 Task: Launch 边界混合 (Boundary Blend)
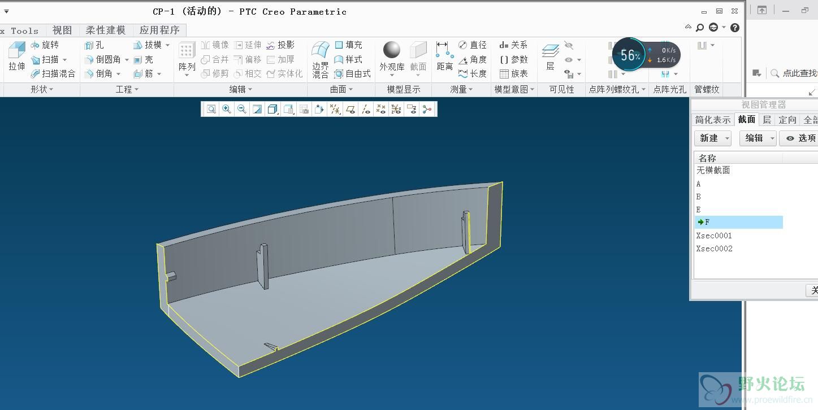(321, 59)
